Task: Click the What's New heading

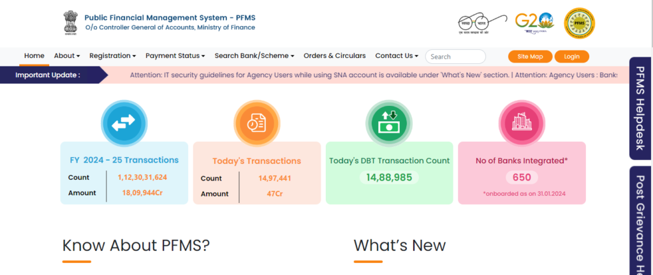Action: click(399, 246)
